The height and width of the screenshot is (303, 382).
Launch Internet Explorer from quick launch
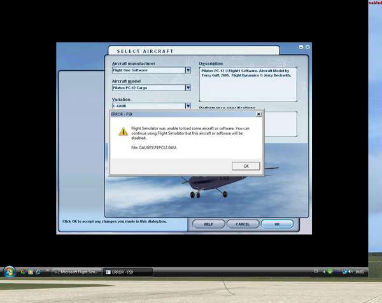coord(38,272)
